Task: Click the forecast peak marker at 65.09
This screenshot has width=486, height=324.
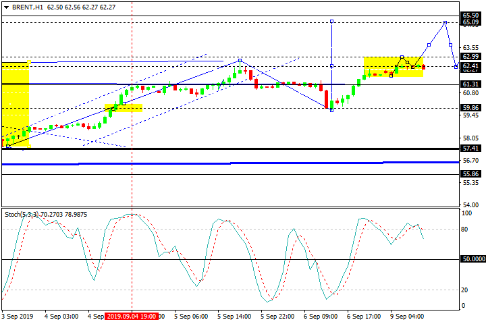Action: pos(445,22)
